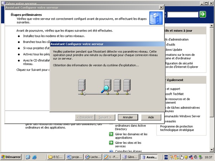Open the Démarrer start menu

coord(11,157)
